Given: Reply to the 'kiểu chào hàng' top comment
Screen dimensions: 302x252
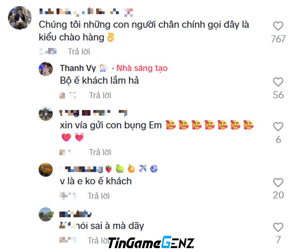Looking at the screenshot, I should tap(79, 52).
